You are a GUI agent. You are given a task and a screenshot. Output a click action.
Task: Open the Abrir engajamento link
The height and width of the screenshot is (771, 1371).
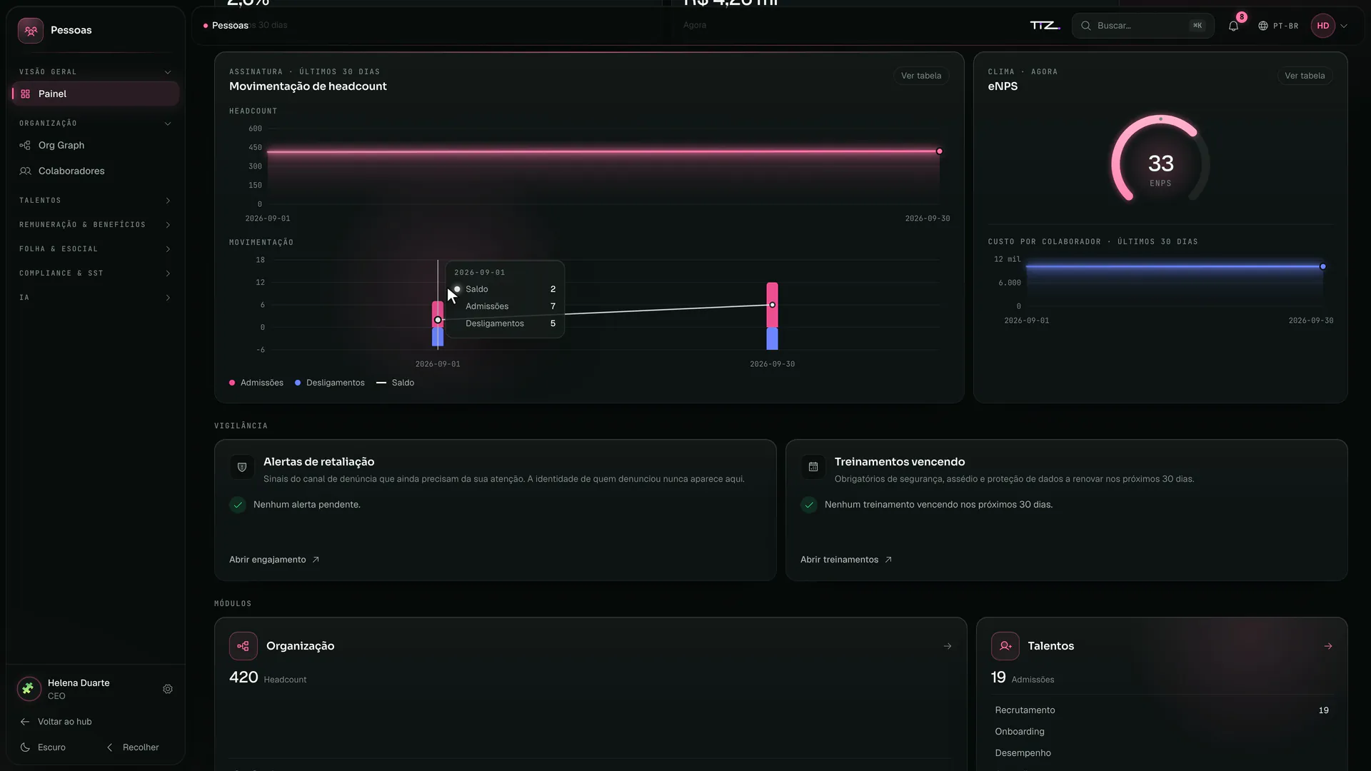[x=274, y=560]
